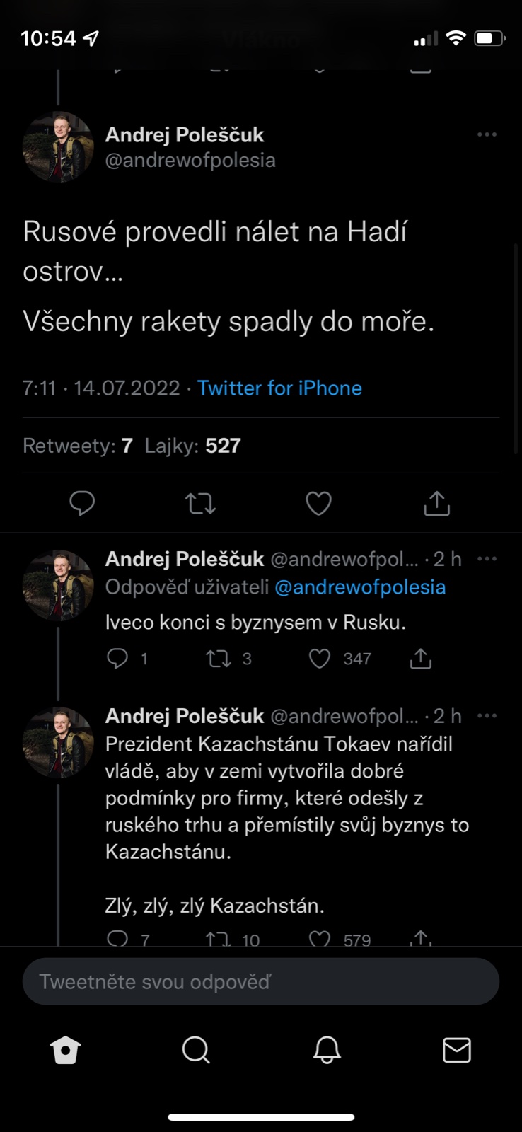Go to the Home tab
The height and width of the screenshot is (1132, 522).
(x=66, y=1050)
